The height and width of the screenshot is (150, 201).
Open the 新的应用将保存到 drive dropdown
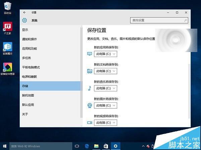point(106,54)
